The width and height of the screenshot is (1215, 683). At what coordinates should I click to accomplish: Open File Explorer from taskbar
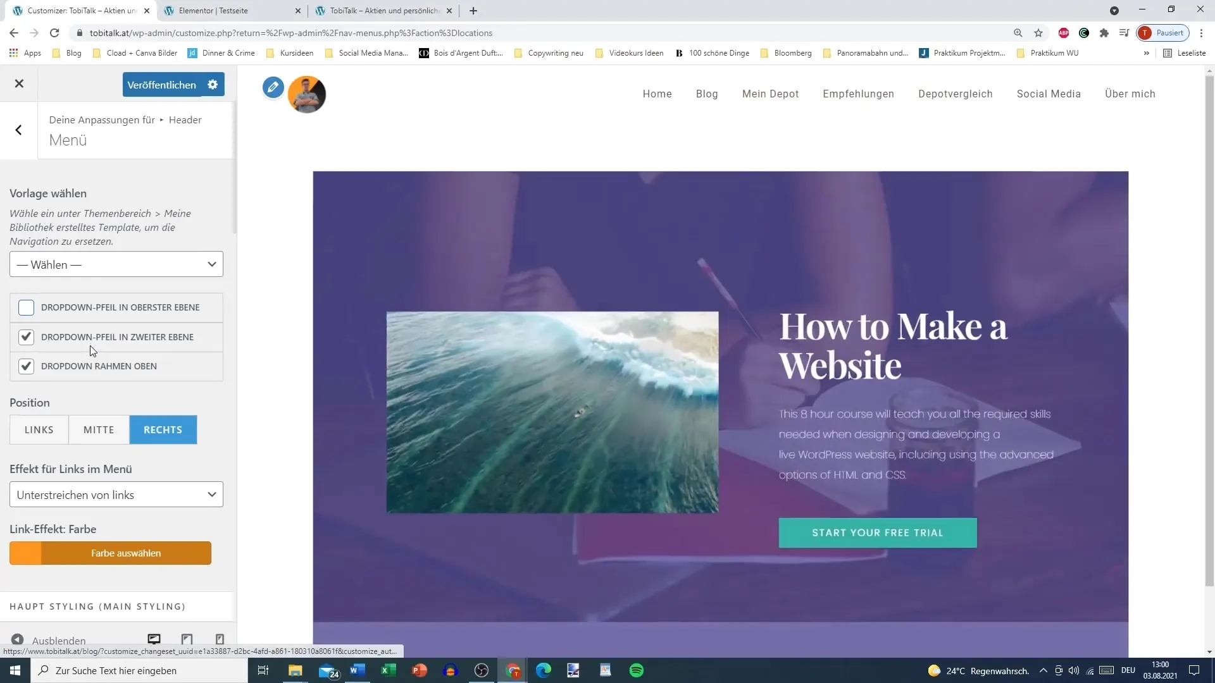point(296,670)
